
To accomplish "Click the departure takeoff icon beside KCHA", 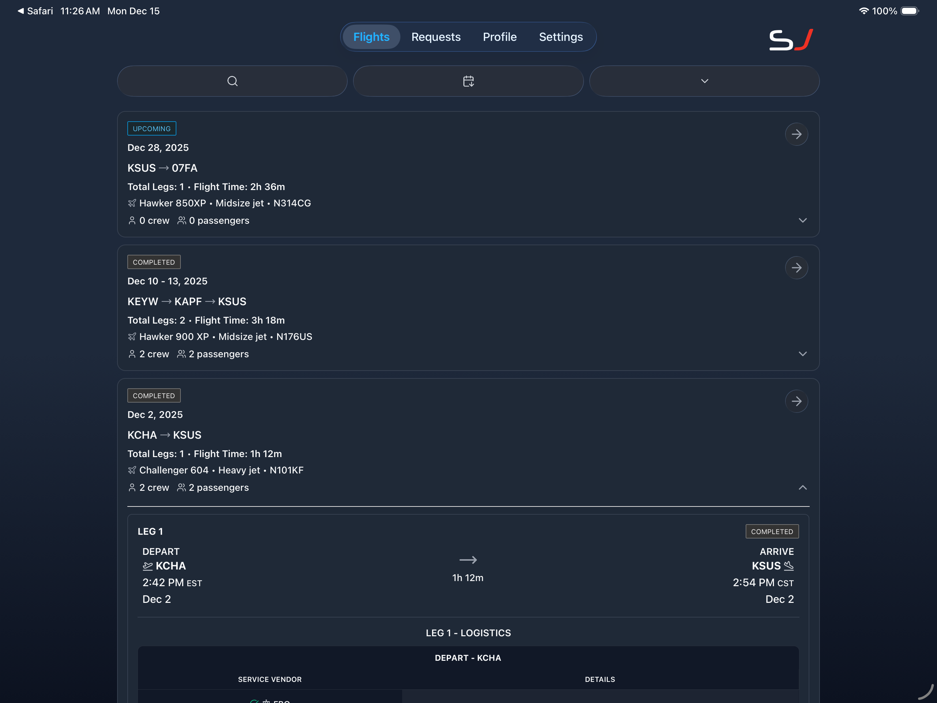I will pos(147,566).
